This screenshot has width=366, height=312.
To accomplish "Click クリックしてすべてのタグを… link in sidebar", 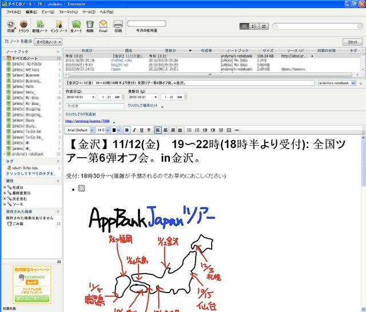I will (31, 174).
